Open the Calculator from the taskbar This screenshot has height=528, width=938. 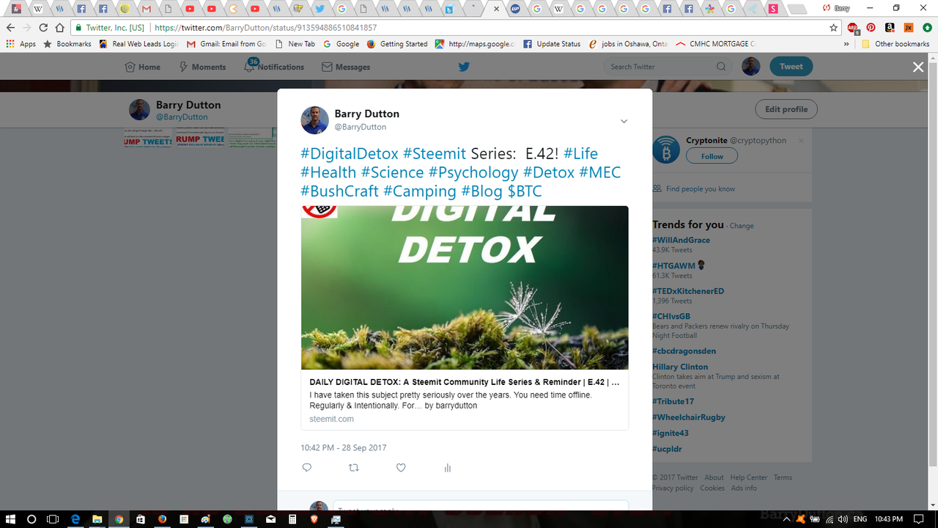pos(292,519)
